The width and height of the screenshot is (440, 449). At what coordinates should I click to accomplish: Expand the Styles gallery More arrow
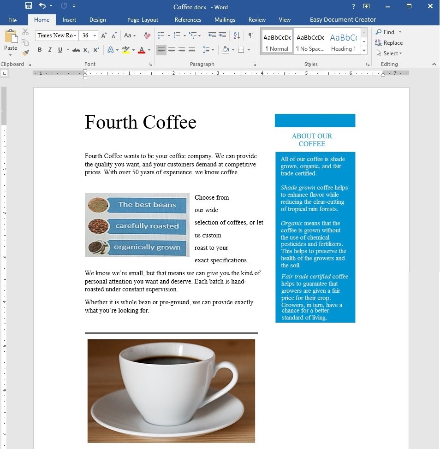pos(364,51)
